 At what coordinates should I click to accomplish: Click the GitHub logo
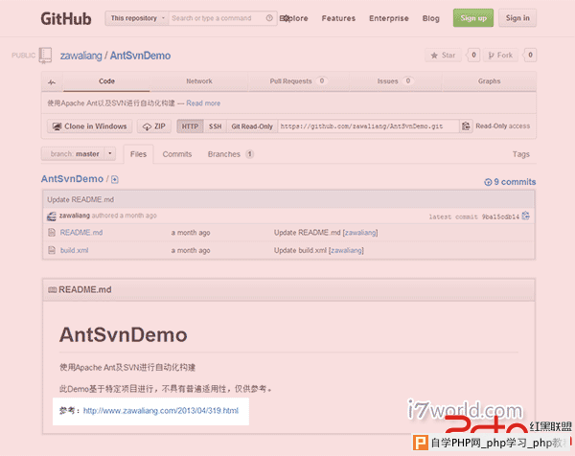(x=66, y=19)
